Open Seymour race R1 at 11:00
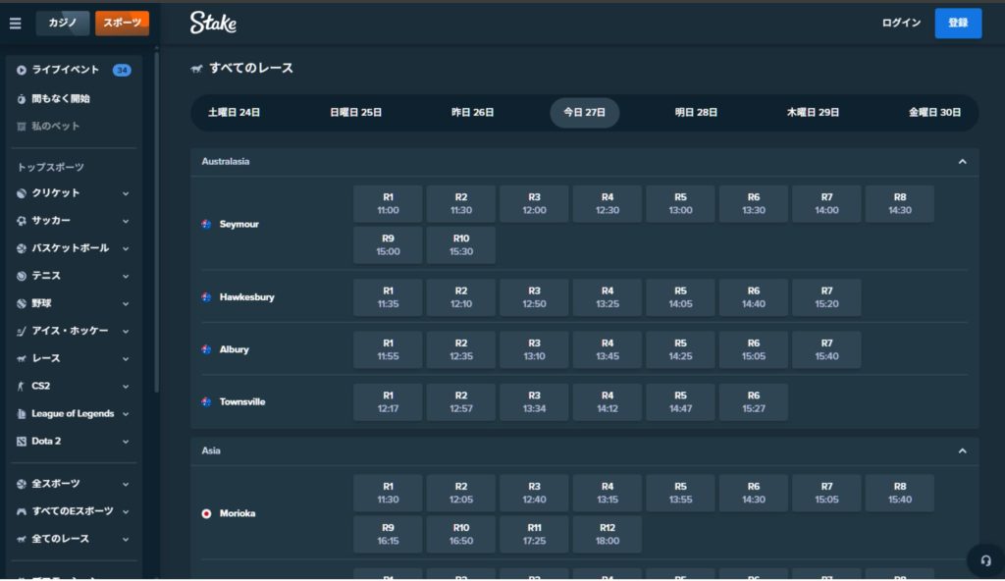The image size is (1005, 581). pos(388,204)
